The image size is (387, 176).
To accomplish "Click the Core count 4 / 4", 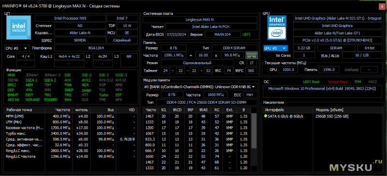I will click(26, 56).
